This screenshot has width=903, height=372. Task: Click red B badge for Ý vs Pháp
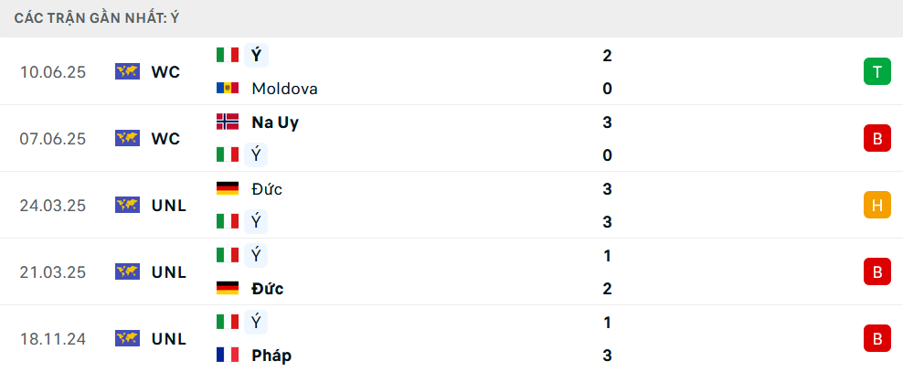tap(876, 338)
